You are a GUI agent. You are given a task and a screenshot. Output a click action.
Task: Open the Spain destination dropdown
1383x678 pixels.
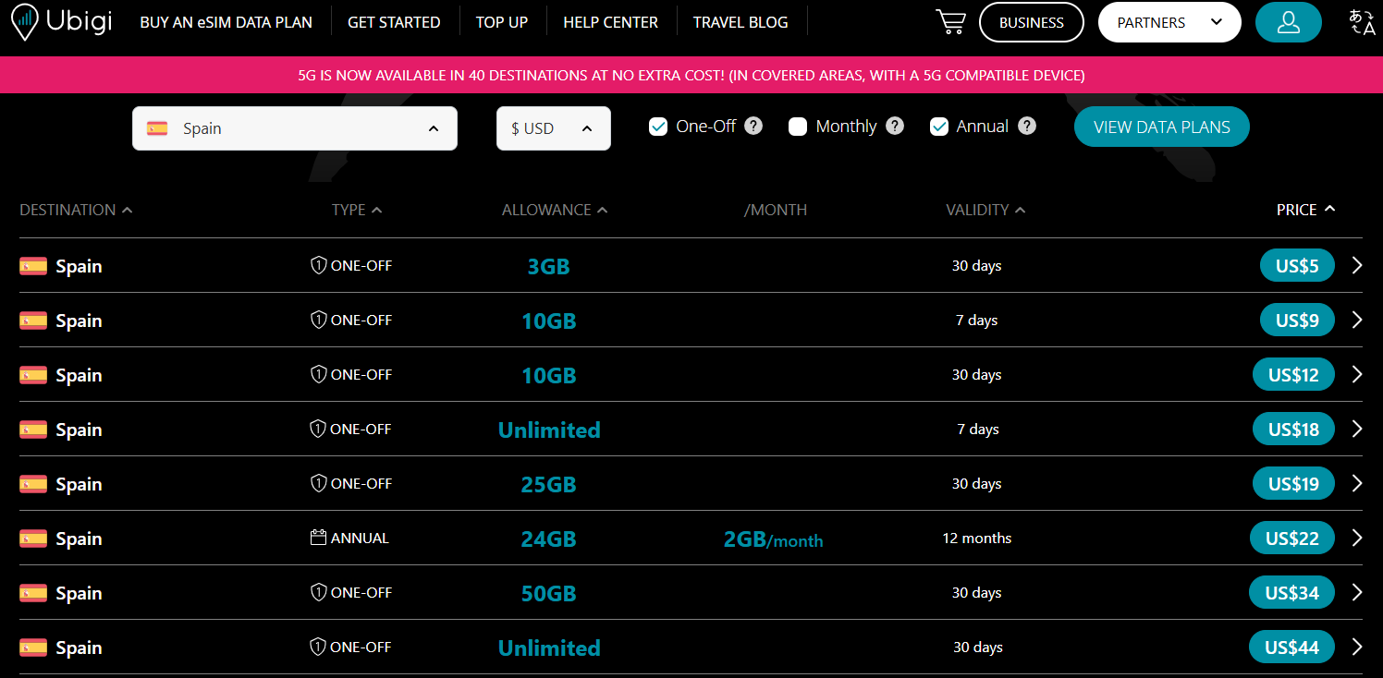pos(295,128)
